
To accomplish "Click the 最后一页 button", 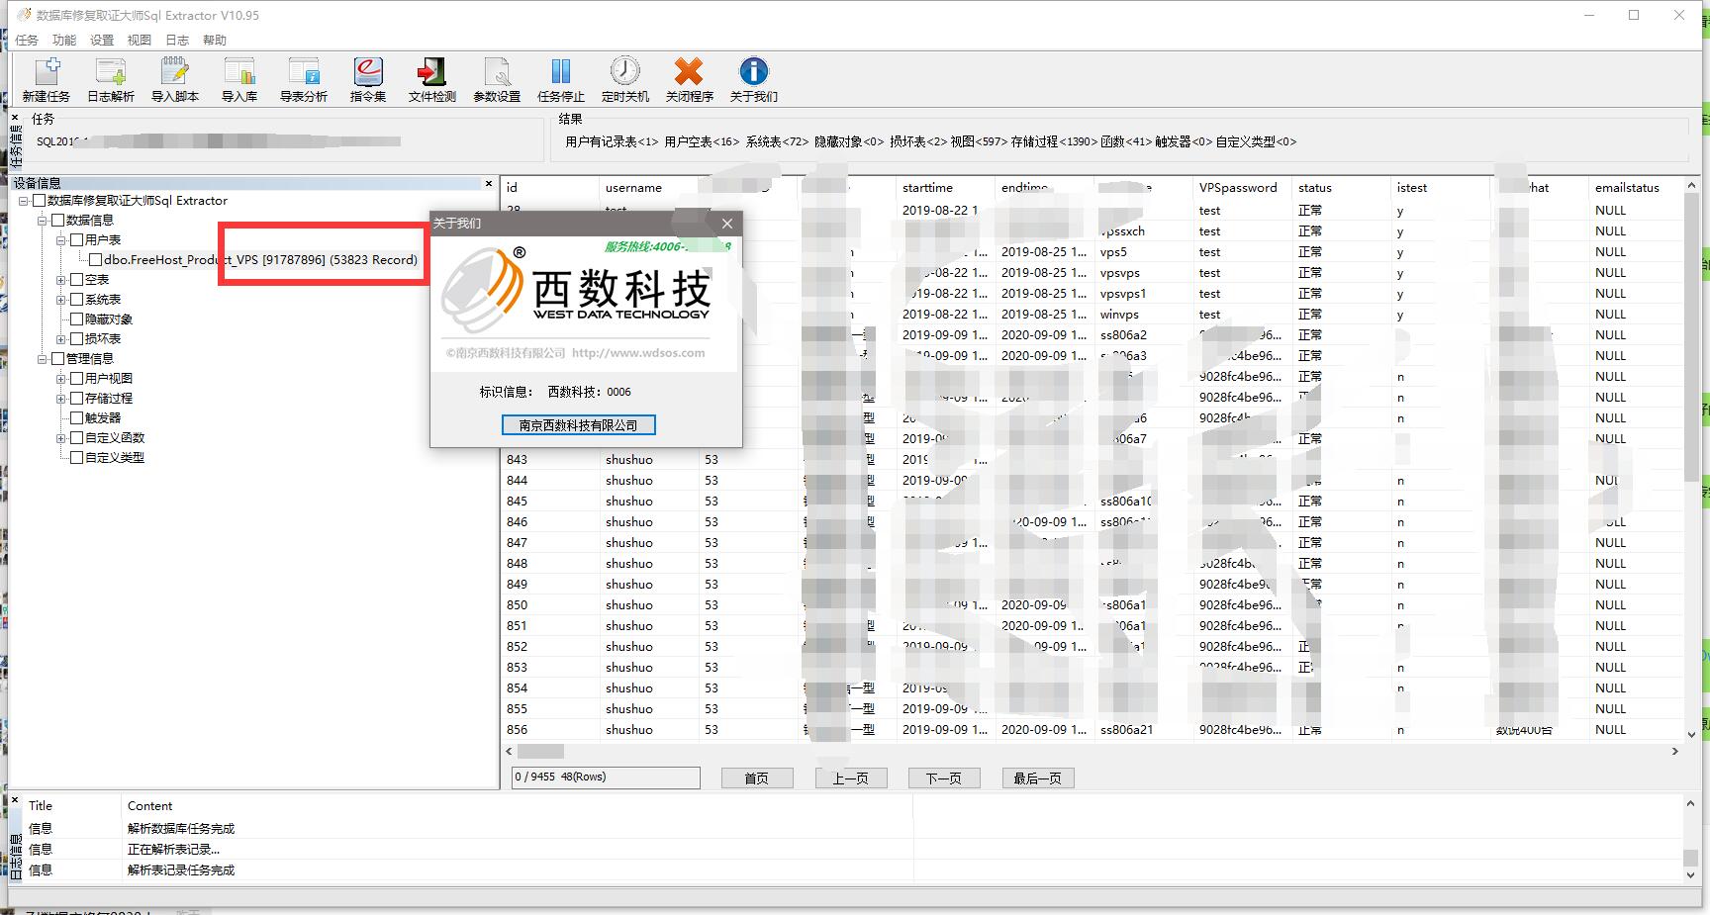I will tap(1038, 778).
